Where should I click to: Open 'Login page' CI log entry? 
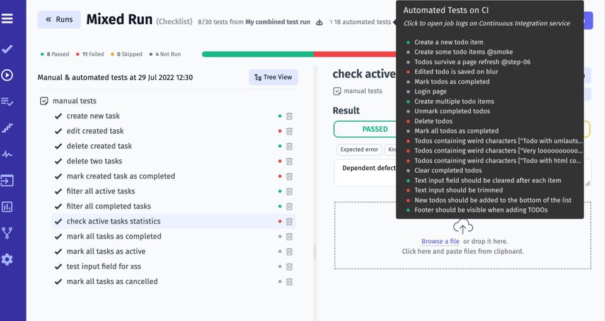coord(430,91)
